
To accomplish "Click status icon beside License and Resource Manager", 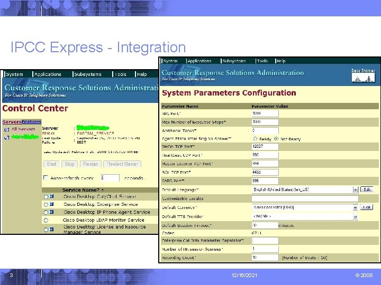I will coord(51,229).
